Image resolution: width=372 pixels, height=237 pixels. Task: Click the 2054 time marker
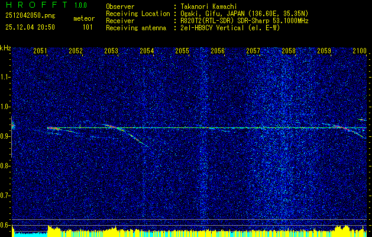click(147, 51)
